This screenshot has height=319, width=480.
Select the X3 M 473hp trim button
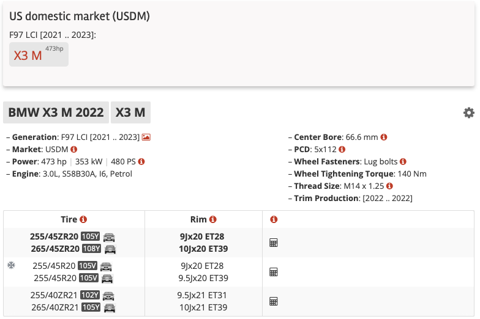tap(39, 54)
